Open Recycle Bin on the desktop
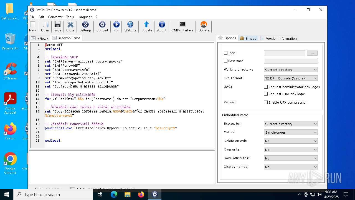The height and width of the screenshot is (200, 355). coord(10,42)
